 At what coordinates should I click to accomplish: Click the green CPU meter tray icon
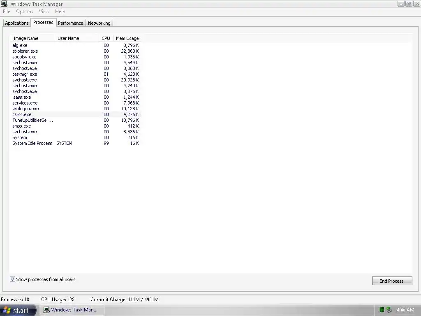pyautogui.click(x=382, y=310)
